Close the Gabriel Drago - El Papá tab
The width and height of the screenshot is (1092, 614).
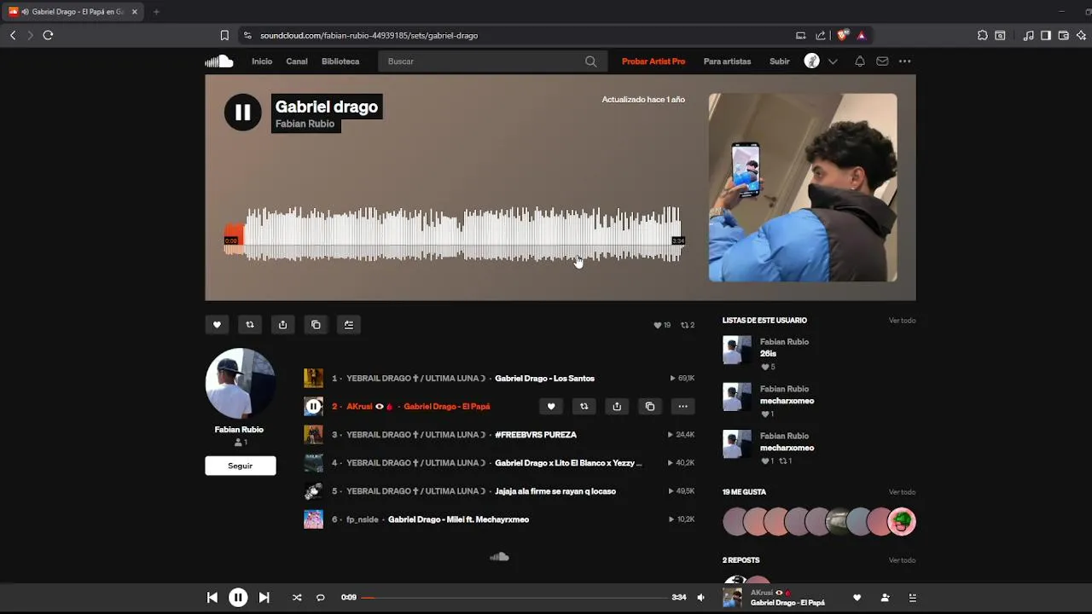point(134,12)
